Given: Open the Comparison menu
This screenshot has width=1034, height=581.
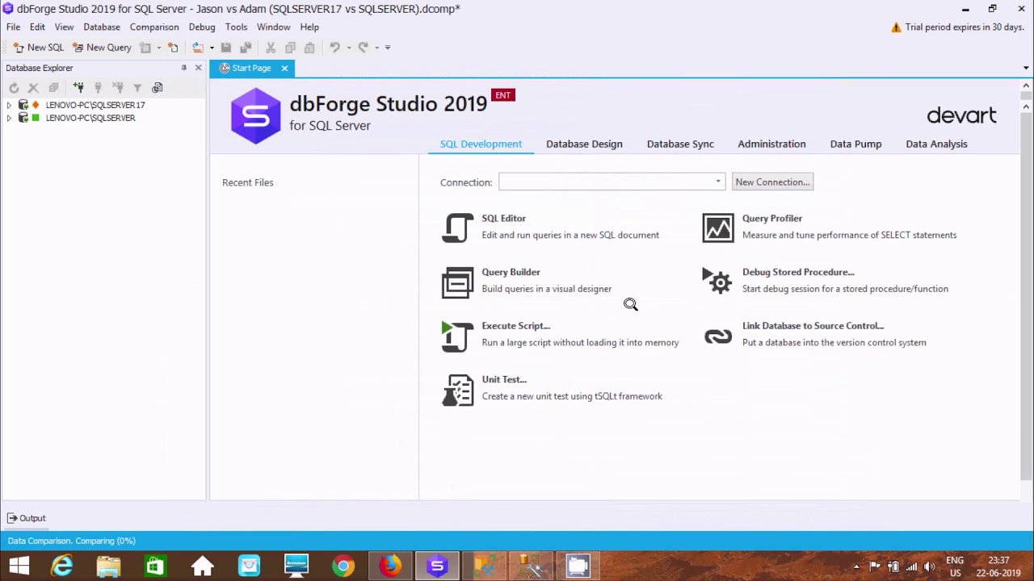Looking at the screenshot, I should [154, 27].
